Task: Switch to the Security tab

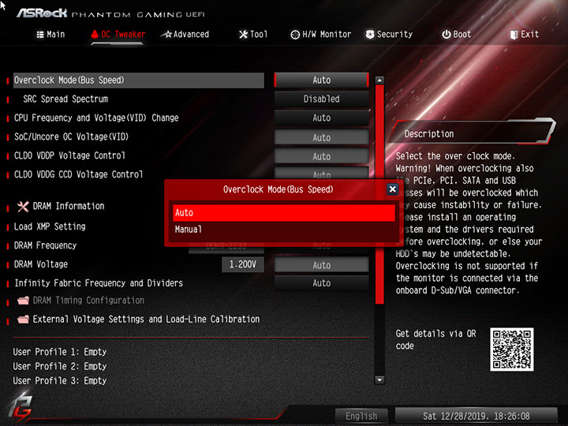Action: click(x=389, y=35)
